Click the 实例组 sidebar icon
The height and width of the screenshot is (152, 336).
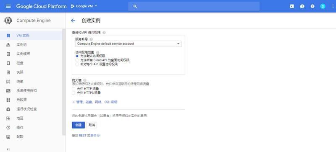coord(8,45)
